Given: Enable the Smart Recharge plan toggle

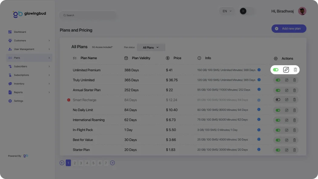Looking at the screenshot, I should [x=278, y=100].
